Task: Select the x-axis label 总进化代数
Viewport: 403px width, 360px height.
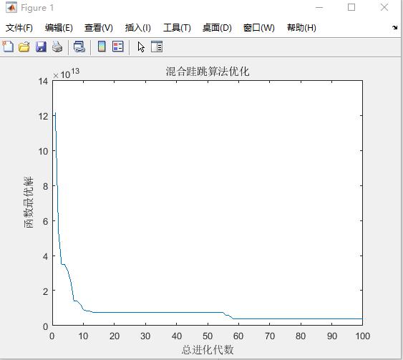Action: pos(208,349)
